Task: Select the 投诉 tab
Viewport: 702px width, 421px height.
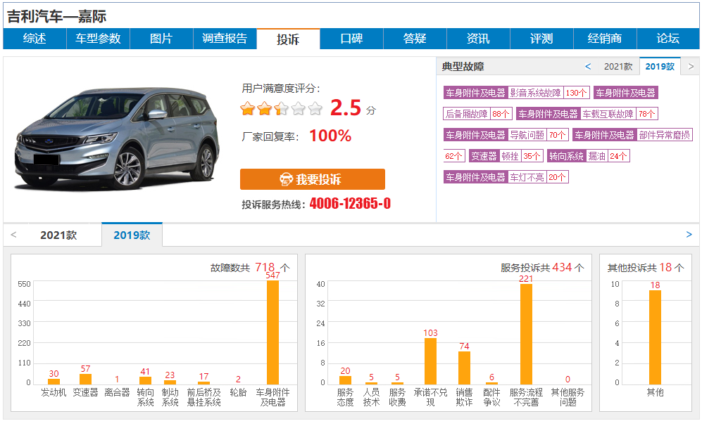Action: click(x=288, y=39)
